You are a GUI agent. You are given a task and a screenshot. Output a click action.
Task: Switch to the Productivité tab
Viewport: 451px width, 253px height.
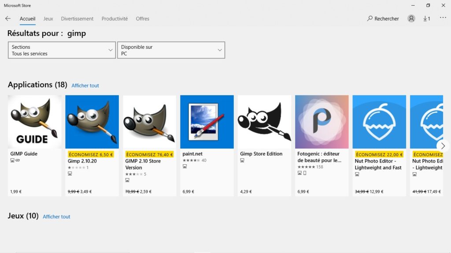point(115,18)
